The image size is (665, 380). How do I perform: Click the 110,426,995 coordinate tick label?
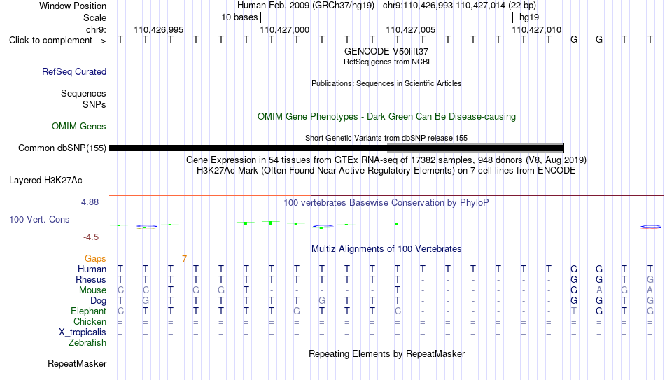(159, 29)
